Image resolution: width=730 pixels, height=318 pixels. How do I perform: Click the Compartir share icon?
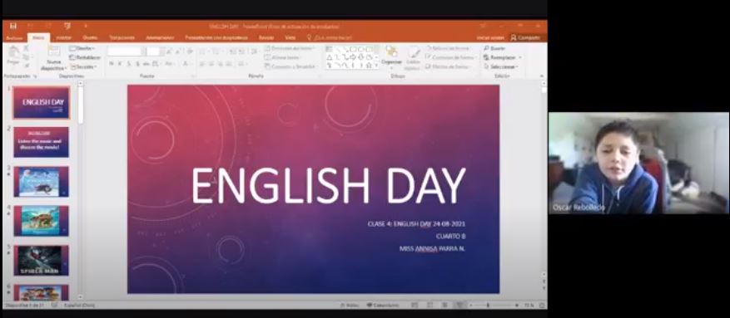(x=514, y=37)
